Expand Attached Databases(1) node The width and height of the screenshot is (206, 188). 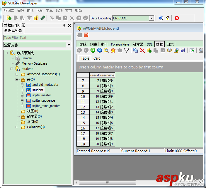17,74
